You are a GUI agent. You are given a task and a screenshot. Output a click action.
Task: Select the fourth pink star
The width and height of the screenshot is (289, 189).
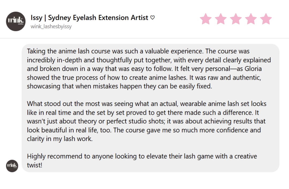(x=251, y=19)
